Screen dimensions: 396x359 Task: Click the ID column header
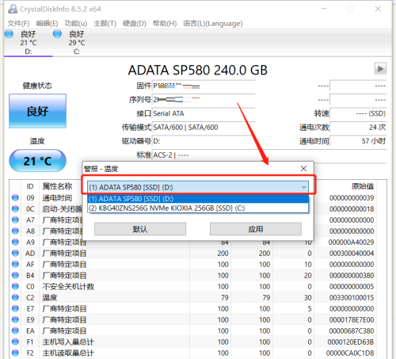coord(30,186)
